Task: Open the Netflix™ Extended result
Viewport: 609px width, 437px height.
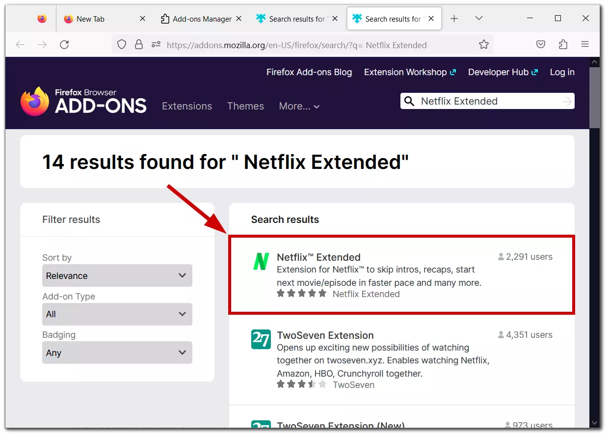Action: pyautogui.click(x=318, y=257)
